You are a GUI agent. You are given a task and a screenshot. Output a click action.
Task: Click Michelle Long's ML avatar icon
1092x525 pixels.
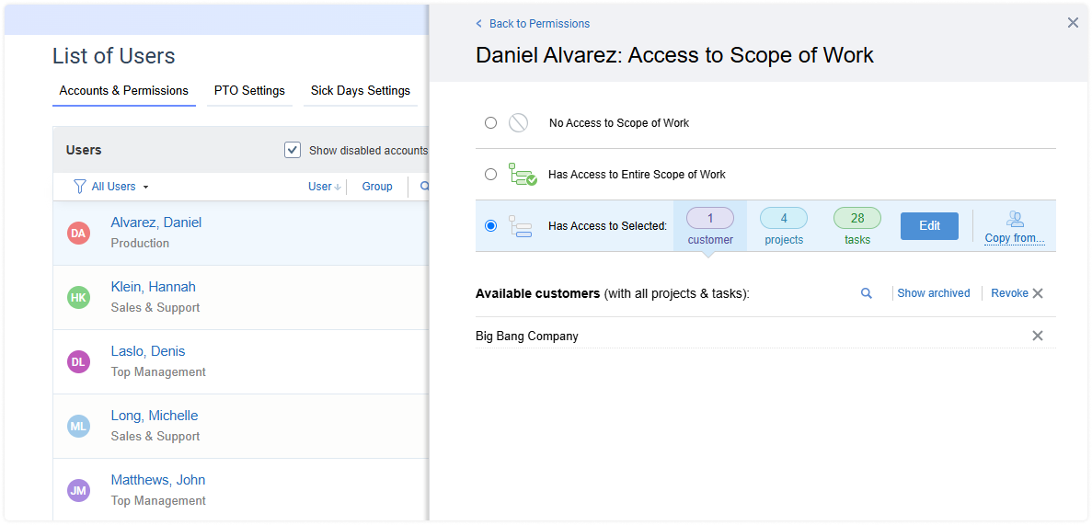tap(78, 427)
